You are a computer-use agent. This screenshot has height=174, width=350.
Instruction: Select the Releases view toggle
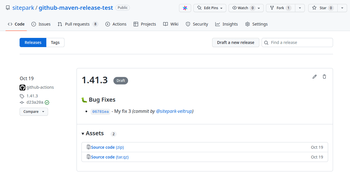click(33, 42)
